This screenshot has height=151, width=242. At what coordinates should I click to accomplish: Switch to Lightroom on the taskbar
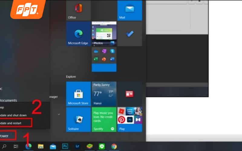coord(77,146)
